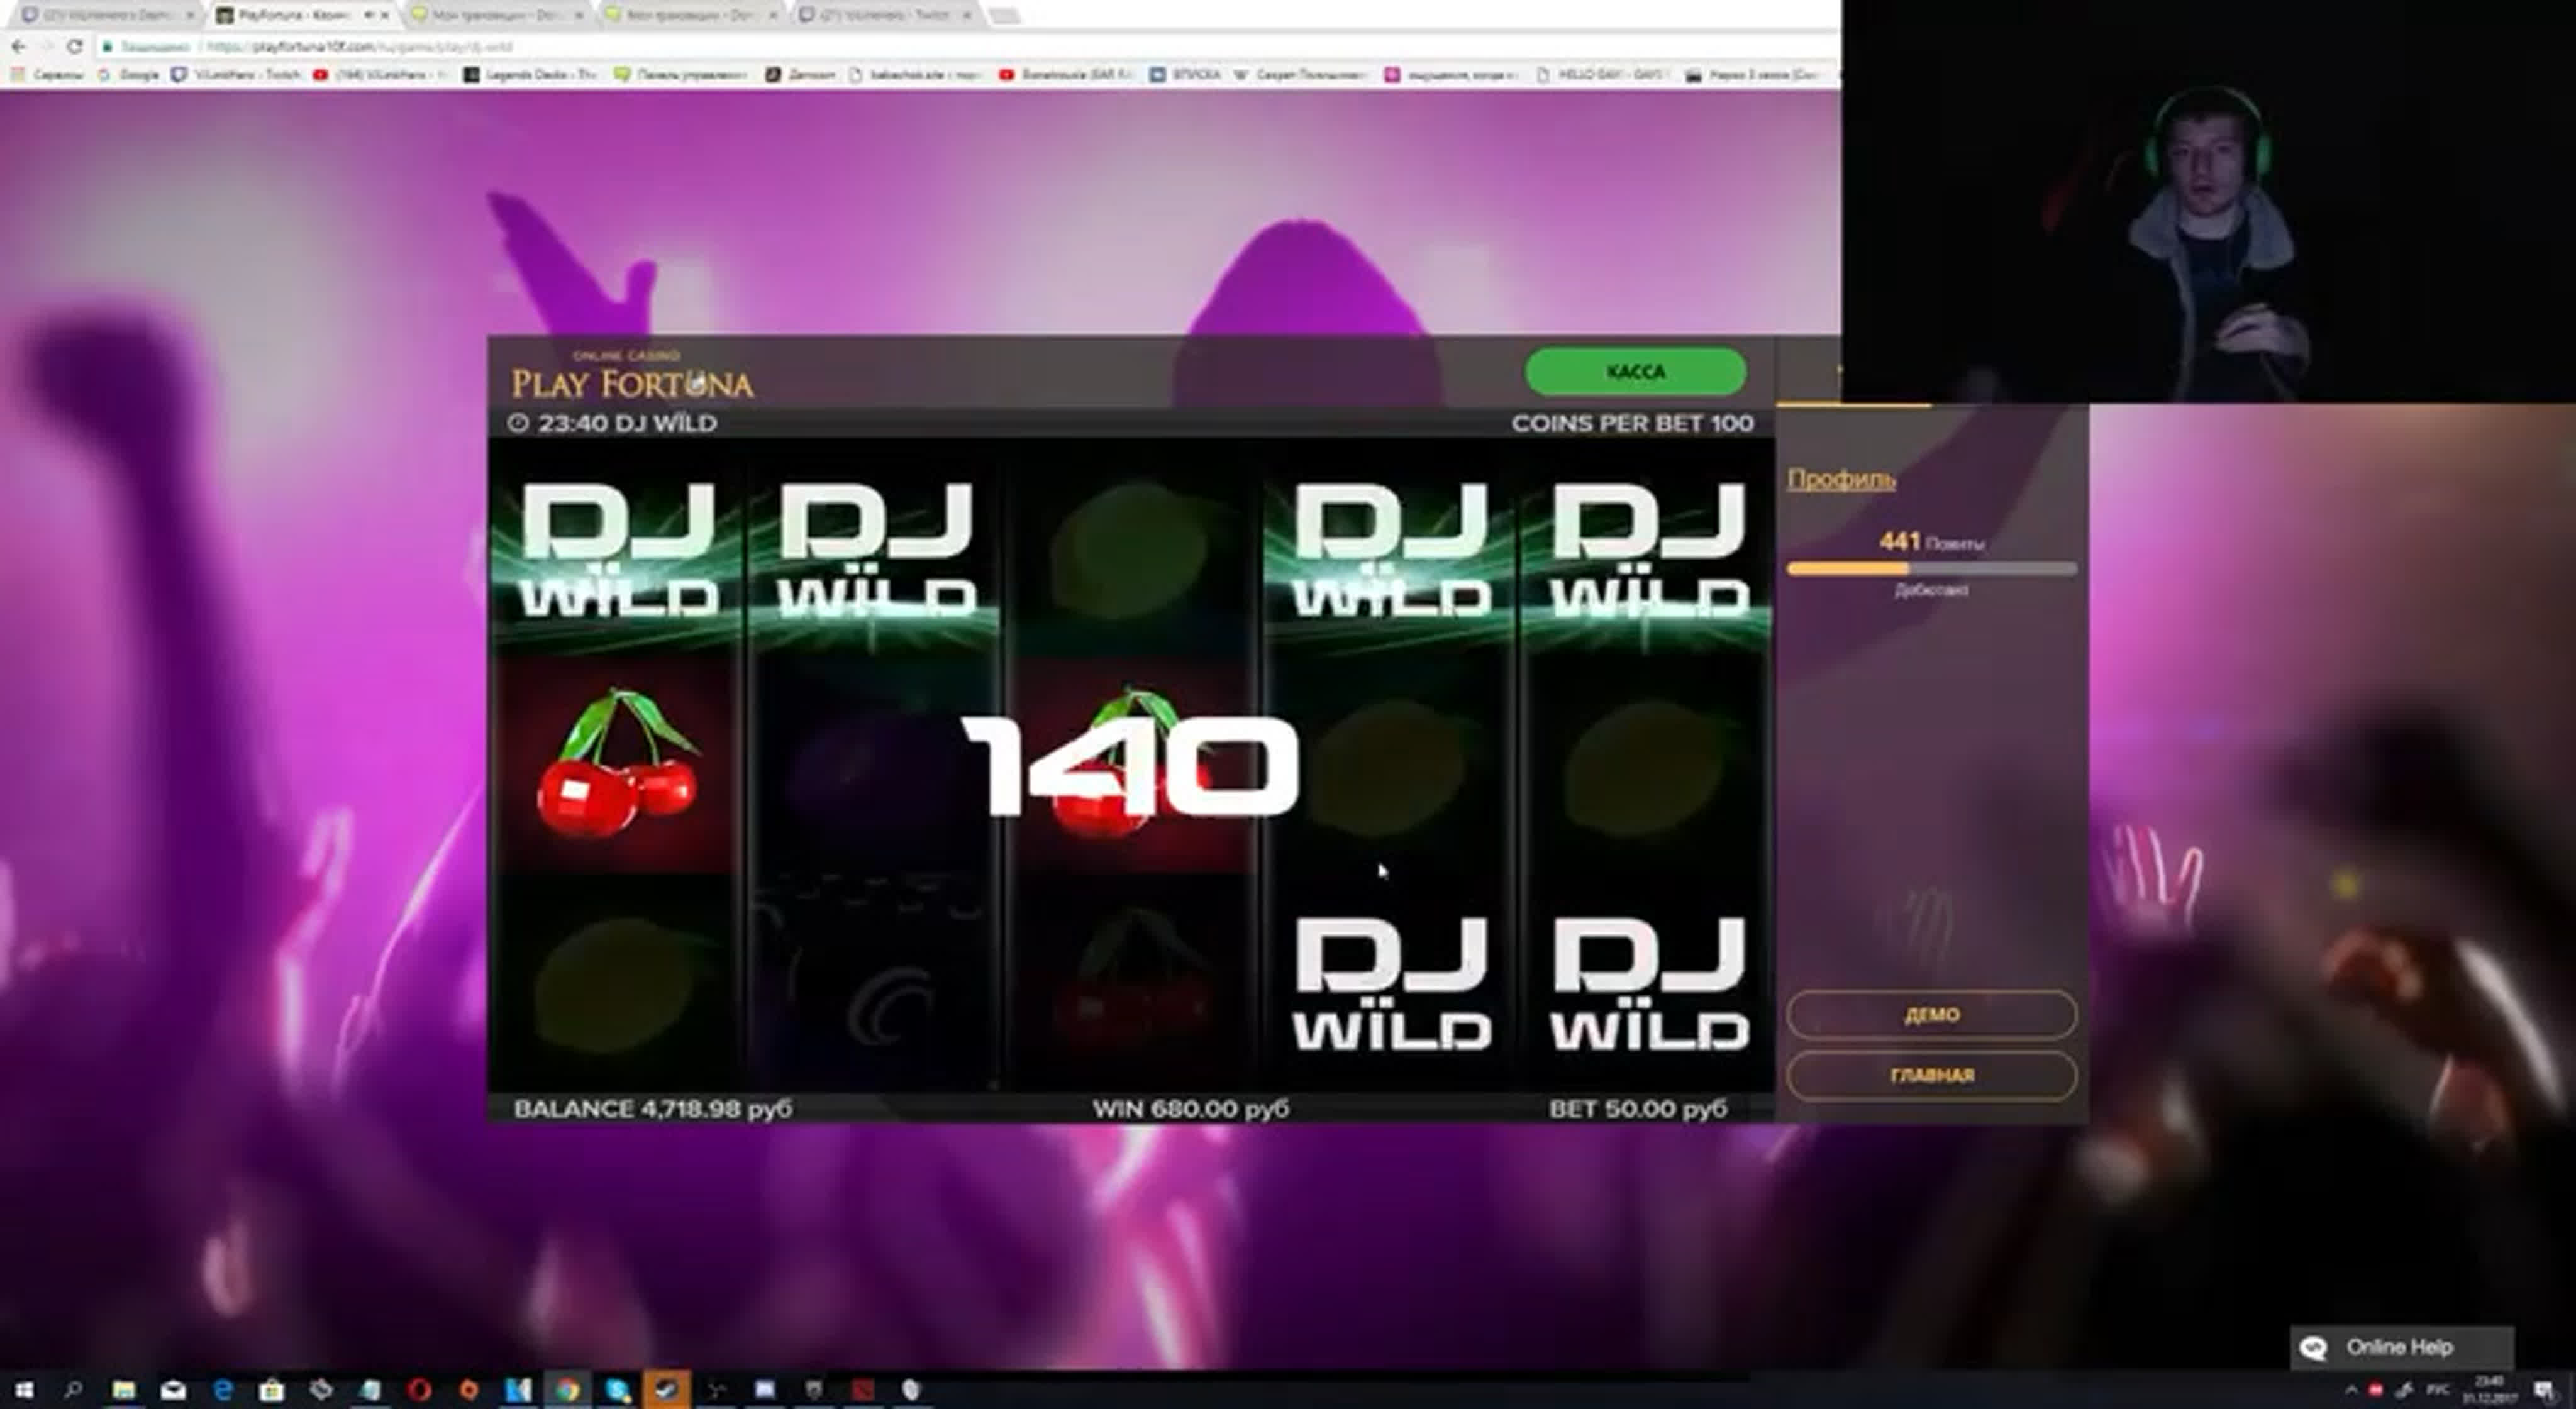Open Steam from the taskbar
Screen dimensions: 2576x1409
click(666, 1390)
